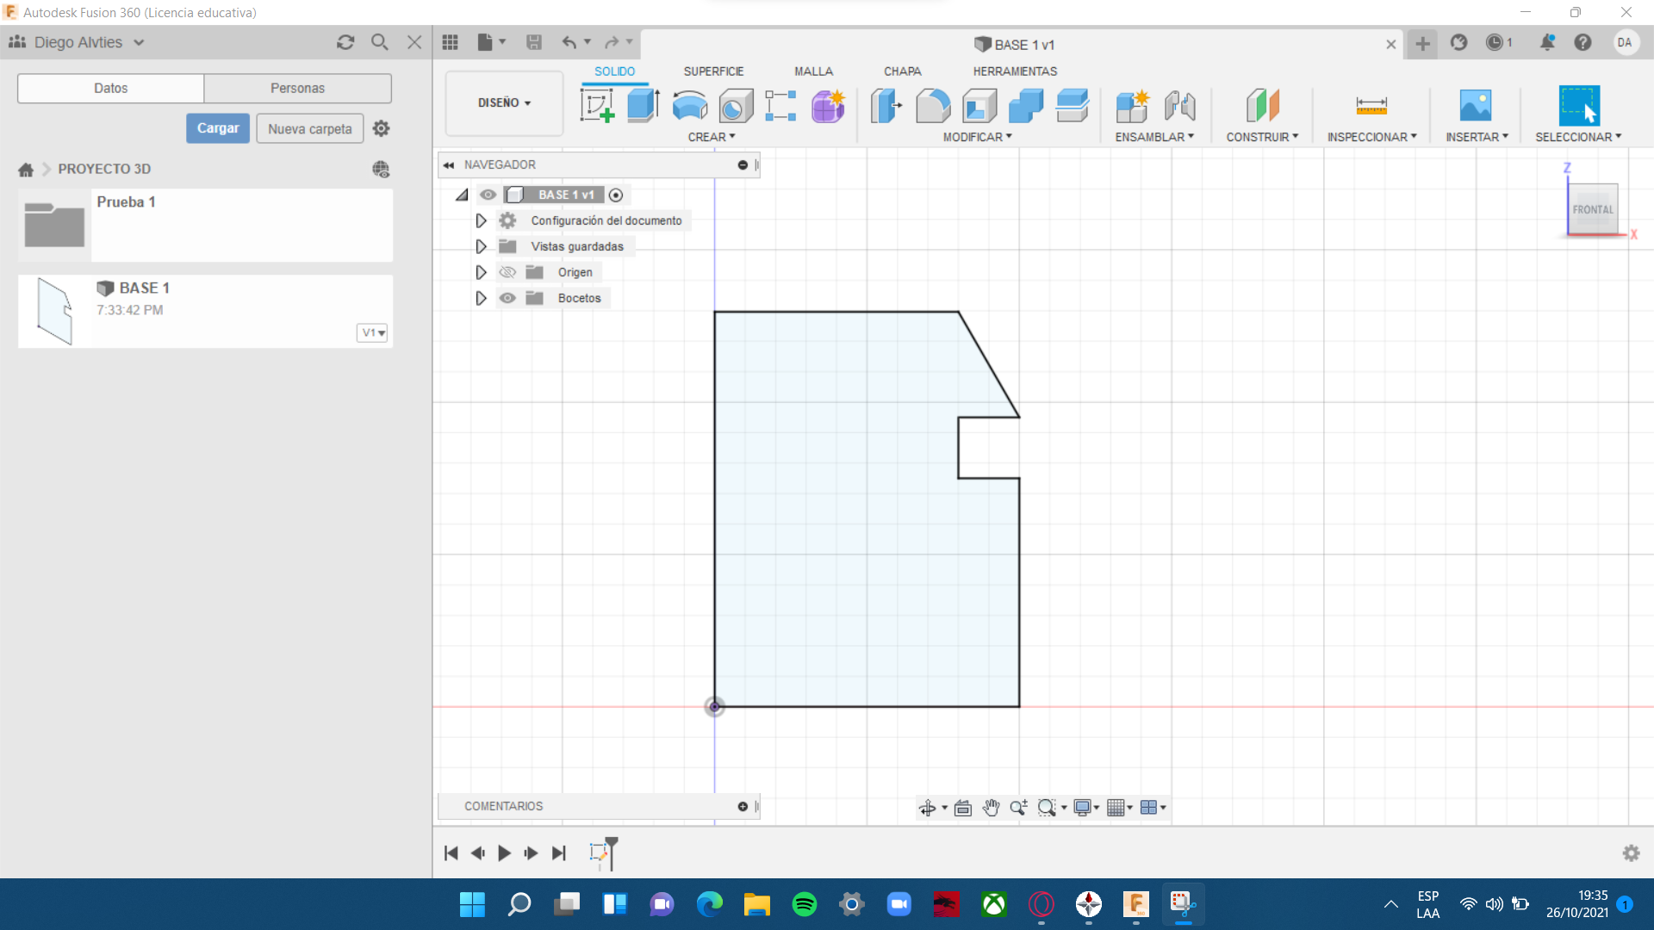Viewport: 1654px width, 930px height.
Task: Activate BASE 1 v1 component radio button
Action: click(x=616, y=195)
